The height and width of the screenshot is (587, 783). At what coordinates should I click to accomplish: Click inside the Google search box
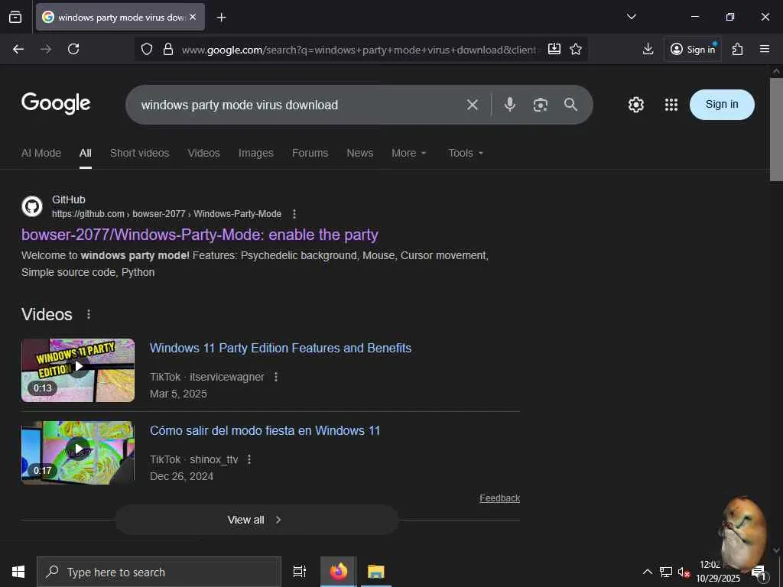(x=300, y=105)
